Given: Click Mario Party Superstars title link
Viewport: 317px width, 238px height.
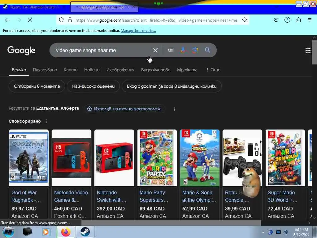Looking at the screenshot, I should (x=154, y=196).
